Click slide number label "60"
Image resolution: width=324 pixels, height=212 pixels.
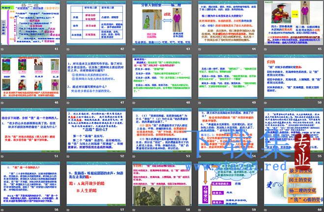[320, 210]
